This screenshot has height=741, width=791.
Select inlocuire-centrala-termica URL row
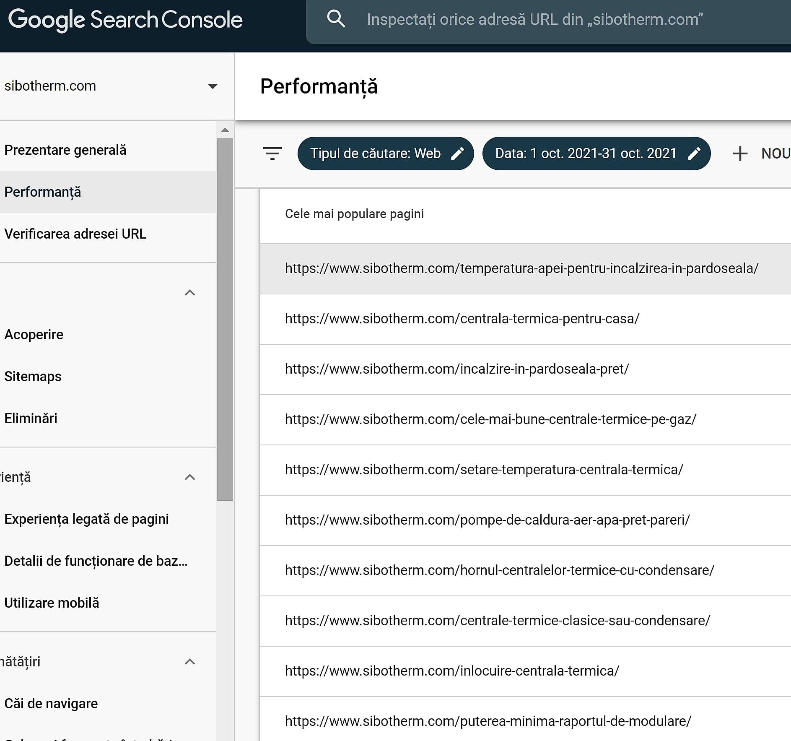click(525, 671)
